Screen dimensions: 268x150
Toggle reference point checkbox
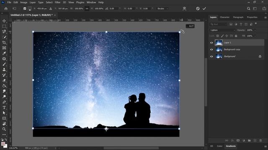25,8
